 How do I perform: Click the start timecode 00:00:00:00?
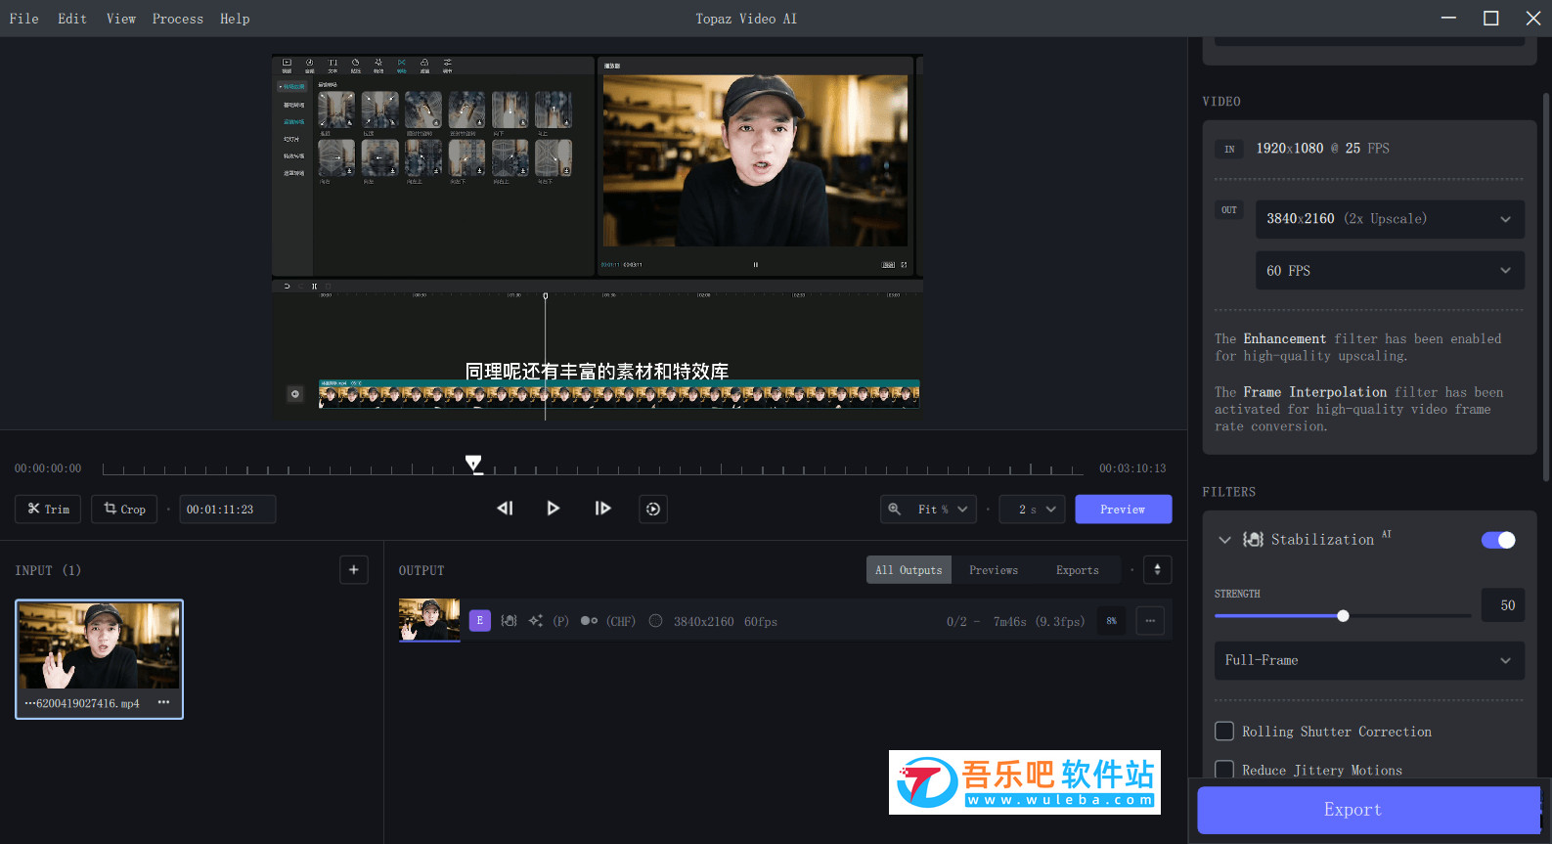click(x=48, y=468)
